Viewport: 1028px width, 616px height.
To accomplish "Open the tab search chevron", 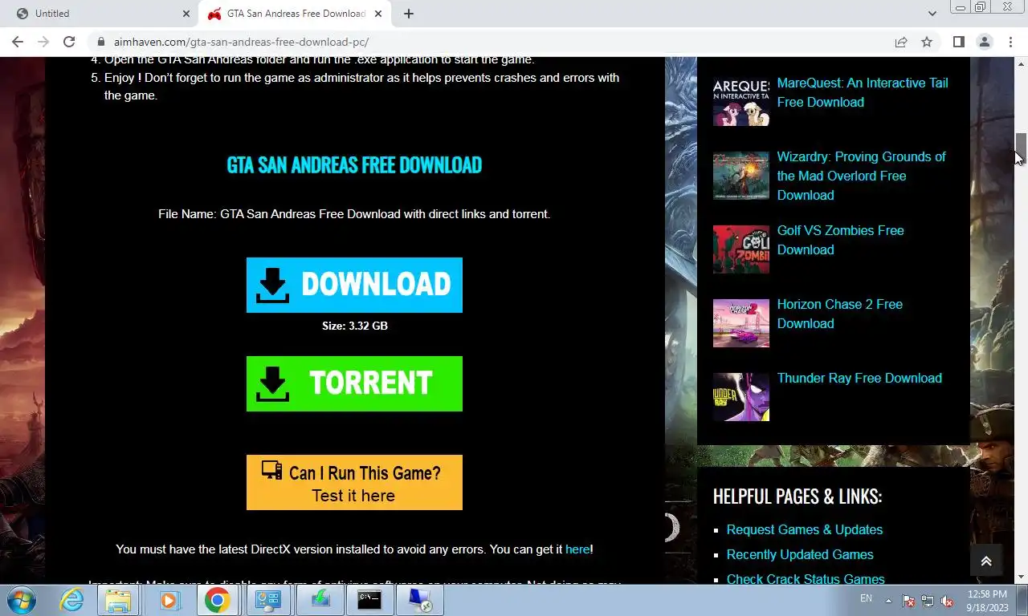I will [x=932, y=14].
